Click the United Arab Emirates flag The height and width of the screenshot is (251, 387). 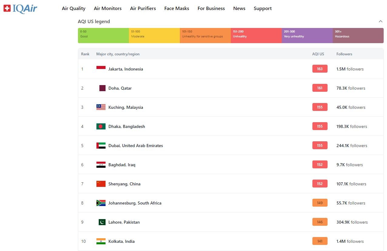pyautogui.click(x=101, y=146)
